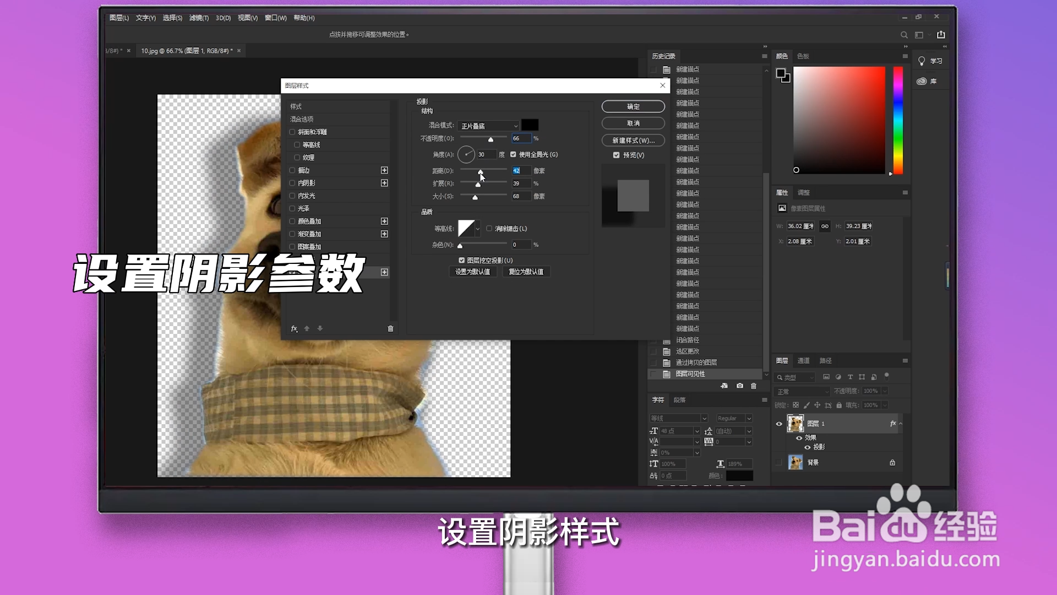1057x595 pixels.
Task: Click the plus icon beside 描边 style
Action: (x=384, y=170)
